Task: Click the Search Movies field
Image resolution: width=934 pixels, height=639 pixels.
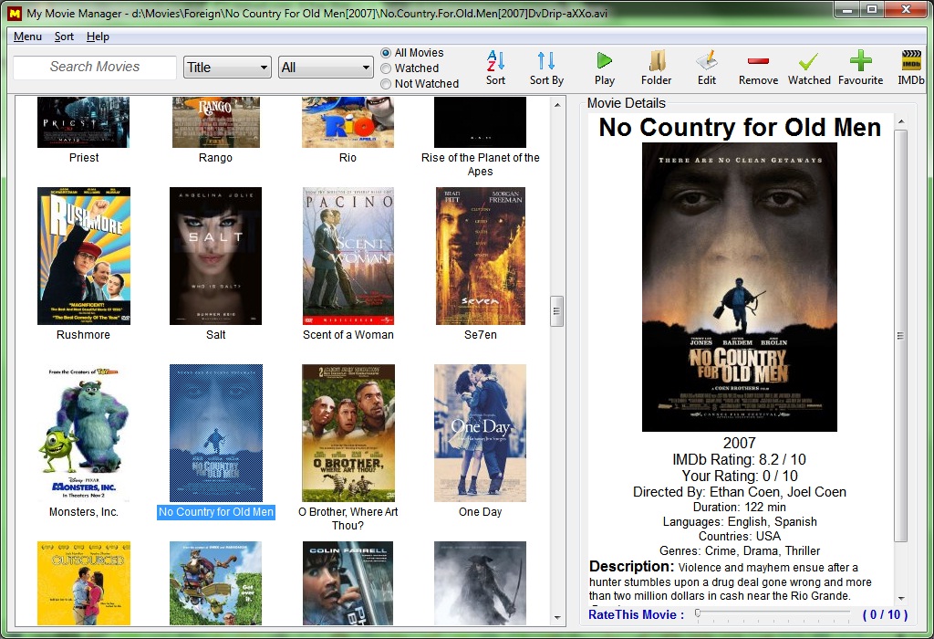Action: point(95,67)
